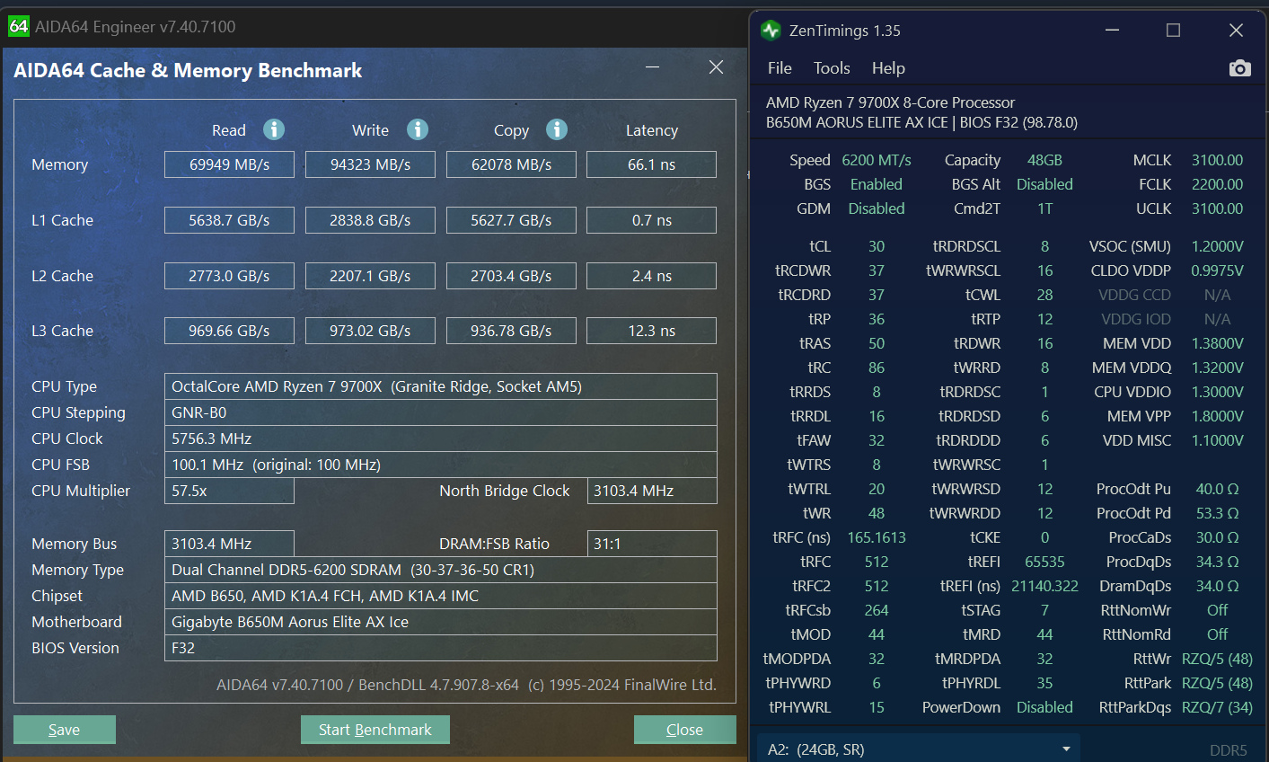1269x762 pixels.
Task: Click the FCLK value 2200.00
Action: [x=1218, y=184]
